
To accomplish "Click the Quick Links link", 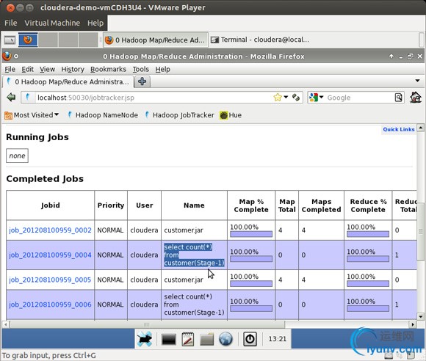I will tap(399, 129).
